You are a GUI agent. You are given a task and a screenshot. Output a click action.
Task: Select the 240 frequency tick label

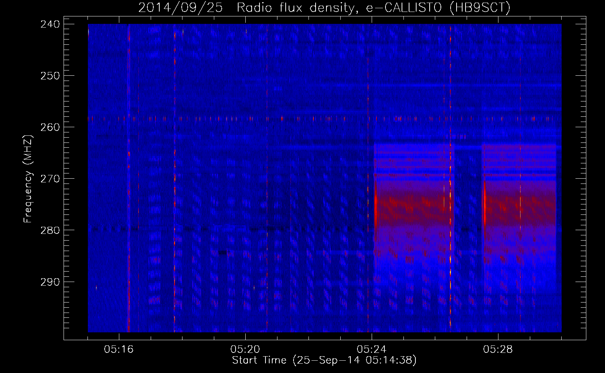[x=50, y=24]
